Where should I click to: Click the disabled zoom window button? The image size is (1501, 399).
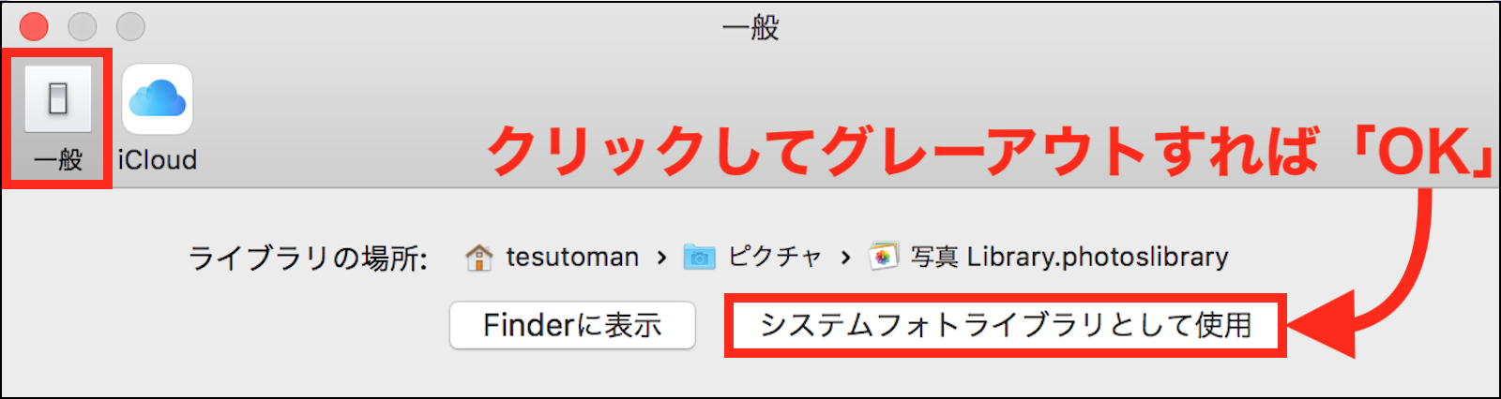coord(130,26)
